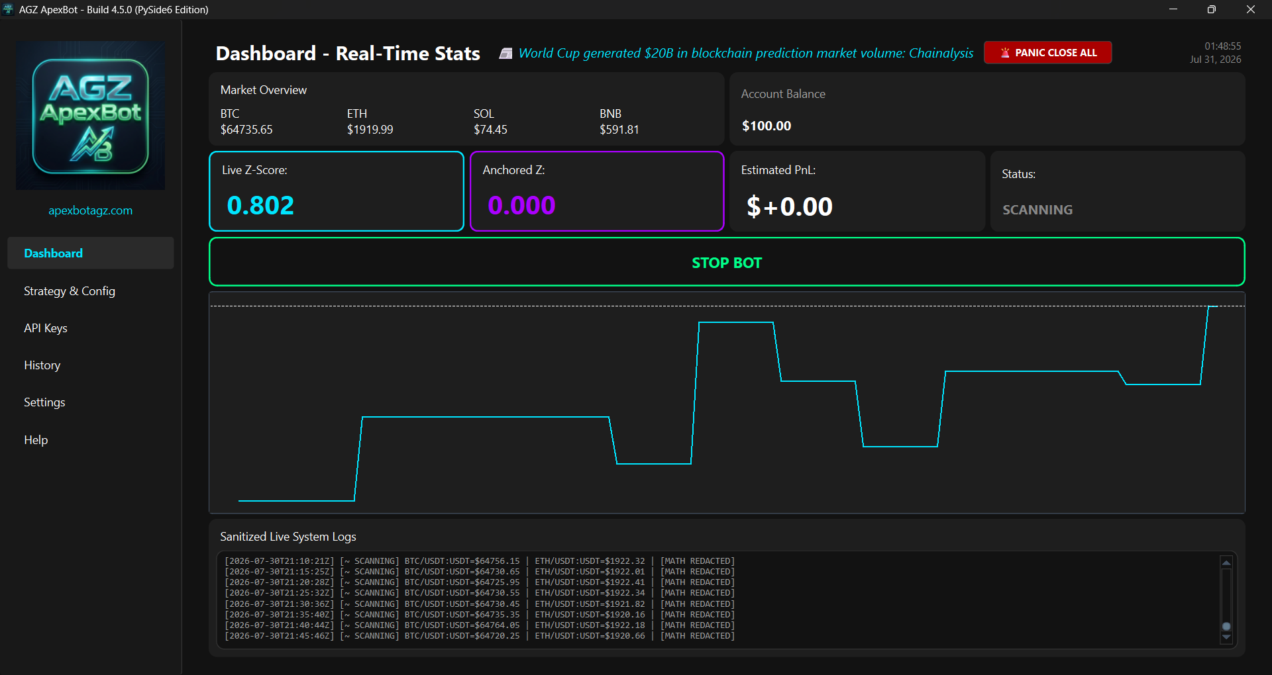The height and width of the screenshot is (675, 1272).
Task: Click the AGZ ApexBot logo image
Action: point(91,116)
